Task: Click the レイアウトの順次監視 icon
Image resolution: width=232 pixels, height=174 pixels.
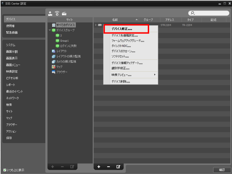Action: coord(54,56)
